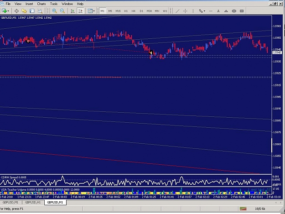Viewport: 285px width, 214px height.
Task: Open the Navigator folder-star icon
Action: [x=24, y=11]
